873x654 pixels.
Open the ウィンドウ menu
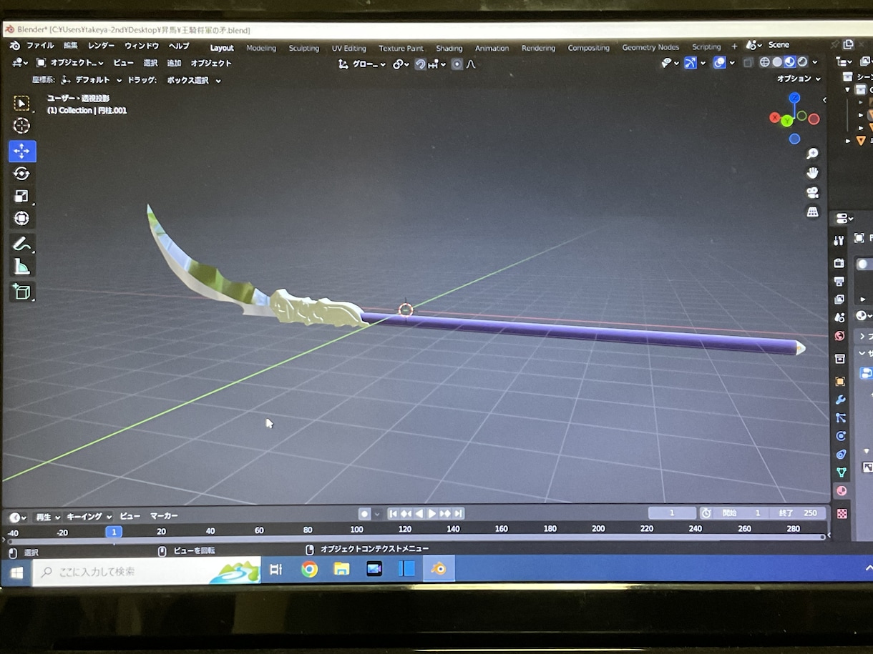142,46
